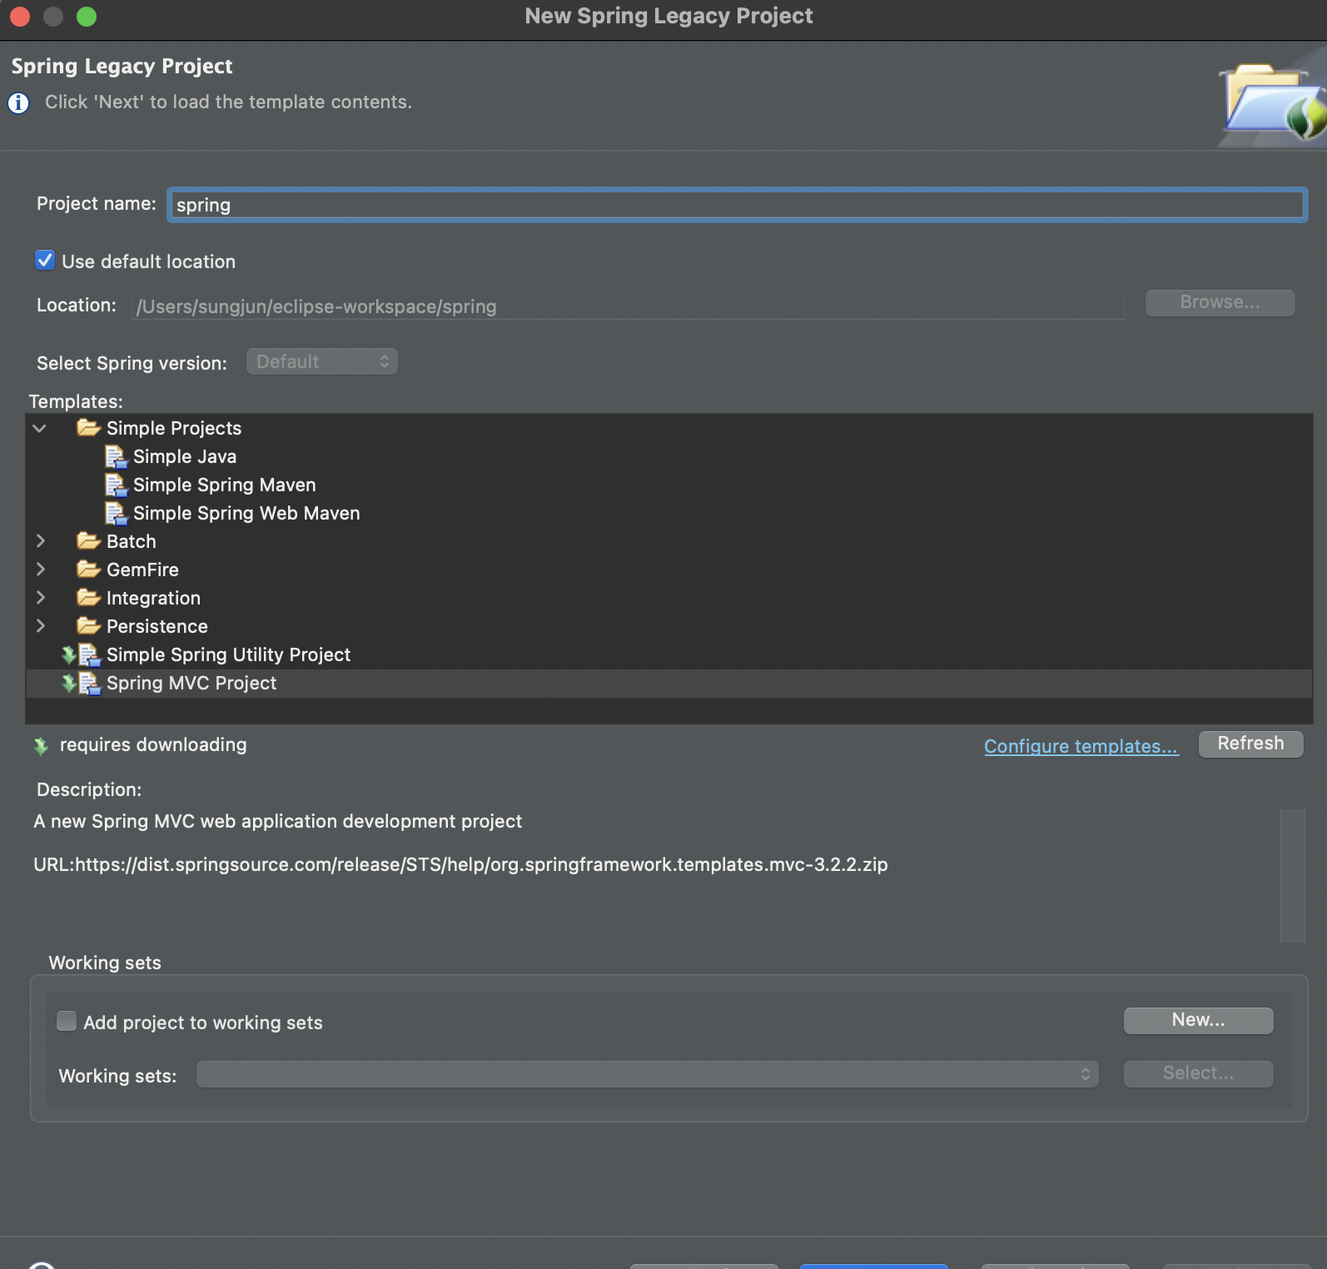Screen dimensions: 1327x1269
Task: Click the Simple Spring Web Maven icon
Action: [x=116, y=513]
